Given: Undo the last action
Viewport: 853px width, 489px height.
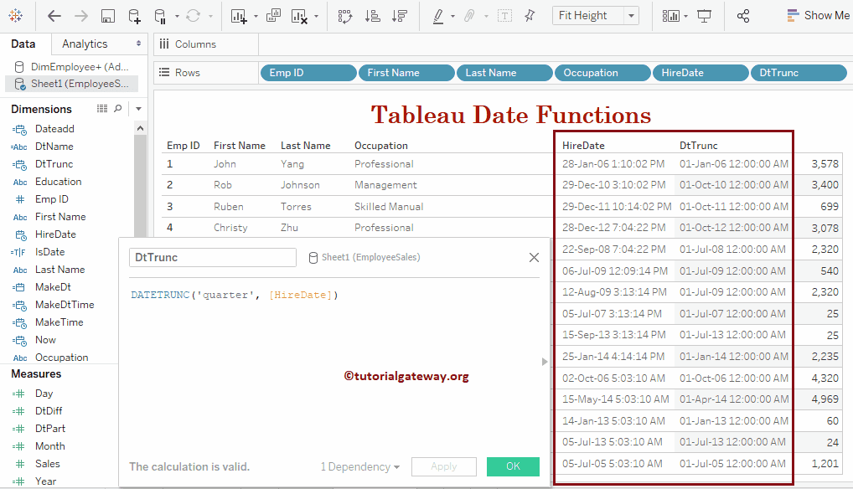Looking at the screenshot, I should pyautogui.click(x=54, y=14).
